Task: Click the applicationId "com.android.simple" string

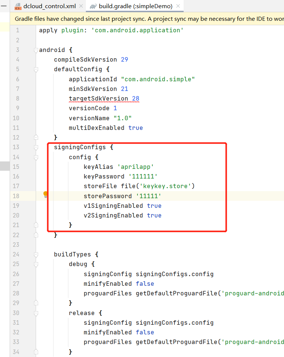Action: pos(158,79)
